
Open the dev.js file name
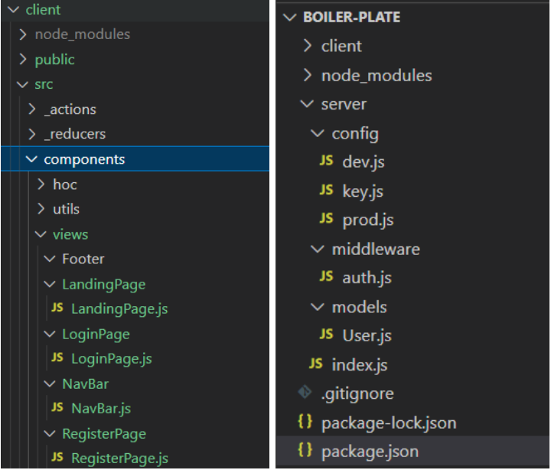(364, 162)
